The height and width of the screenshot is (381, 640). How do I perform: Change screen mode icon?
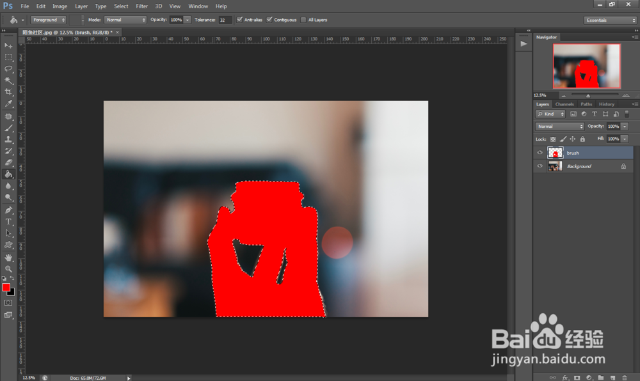8,315
